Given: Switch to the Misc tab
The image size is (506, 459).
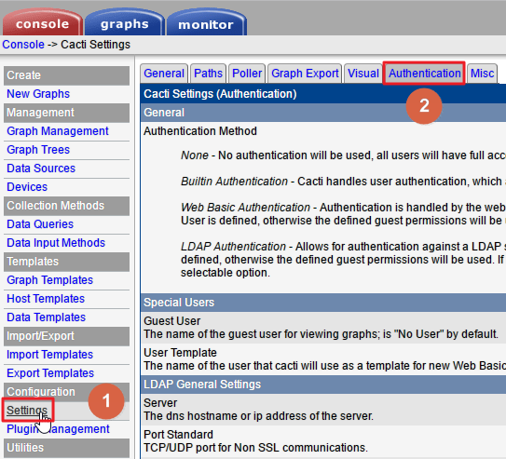Looking at the screenshot, I should pyautogui.click(x=482, y=74).
